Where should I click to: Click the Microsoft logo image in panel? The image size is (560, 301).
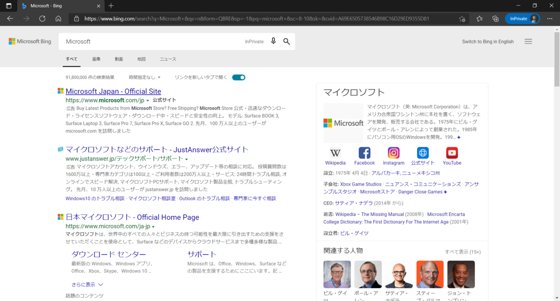(x=343, y=123)
